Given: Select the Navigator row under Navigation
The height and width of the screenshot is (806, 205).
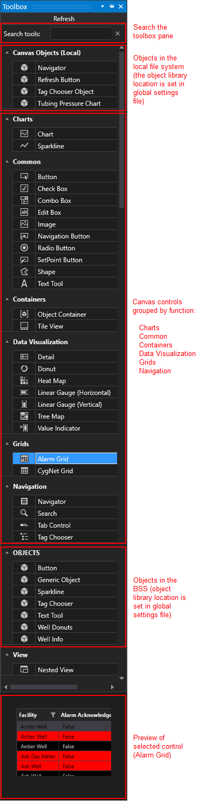Looking at the screenshot, I should pos(65,502).
